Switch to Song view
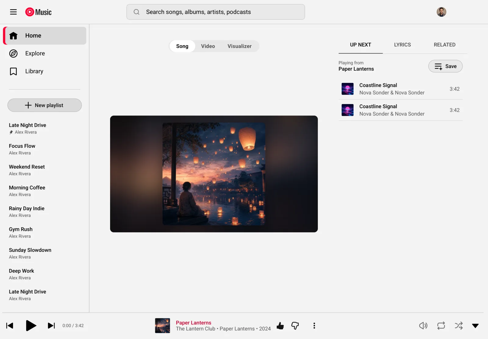488x339 pixels. click(182, 46)
